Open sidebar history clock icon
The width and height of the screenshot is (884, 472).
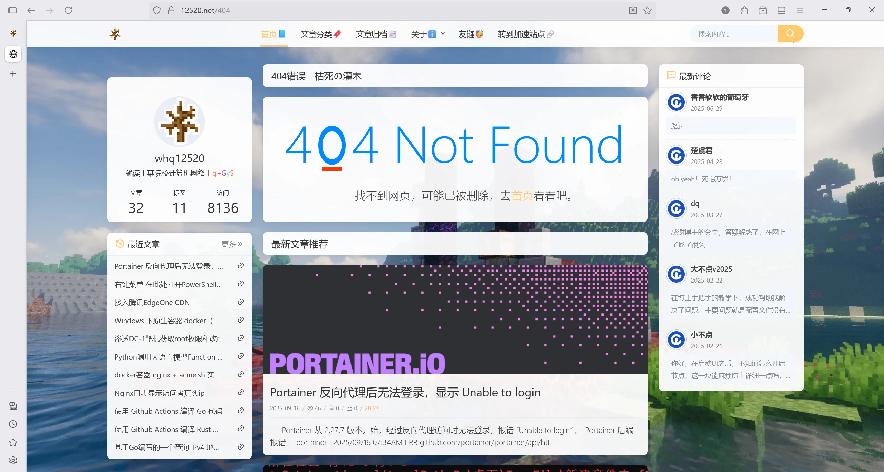(13, 424)
